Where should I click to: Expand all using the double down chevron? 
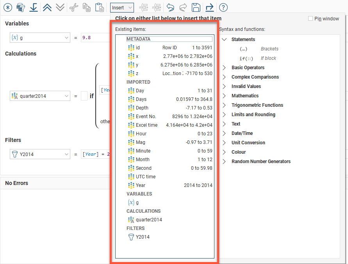[59, 7]
